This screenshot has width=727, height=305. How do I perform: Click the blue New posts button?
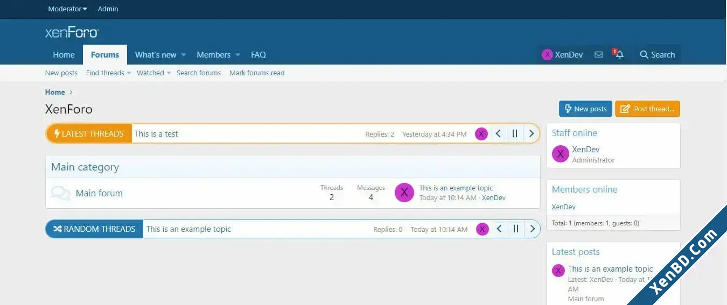click(x=585, y=109)
